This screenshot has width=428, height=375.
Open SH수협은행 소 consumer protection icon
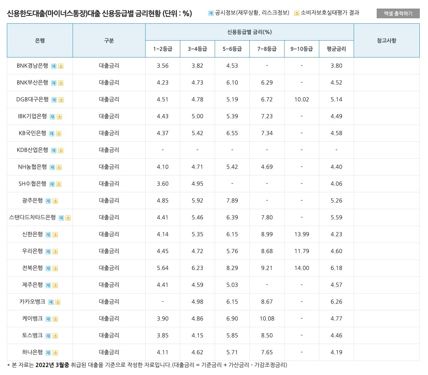point(58,184)
